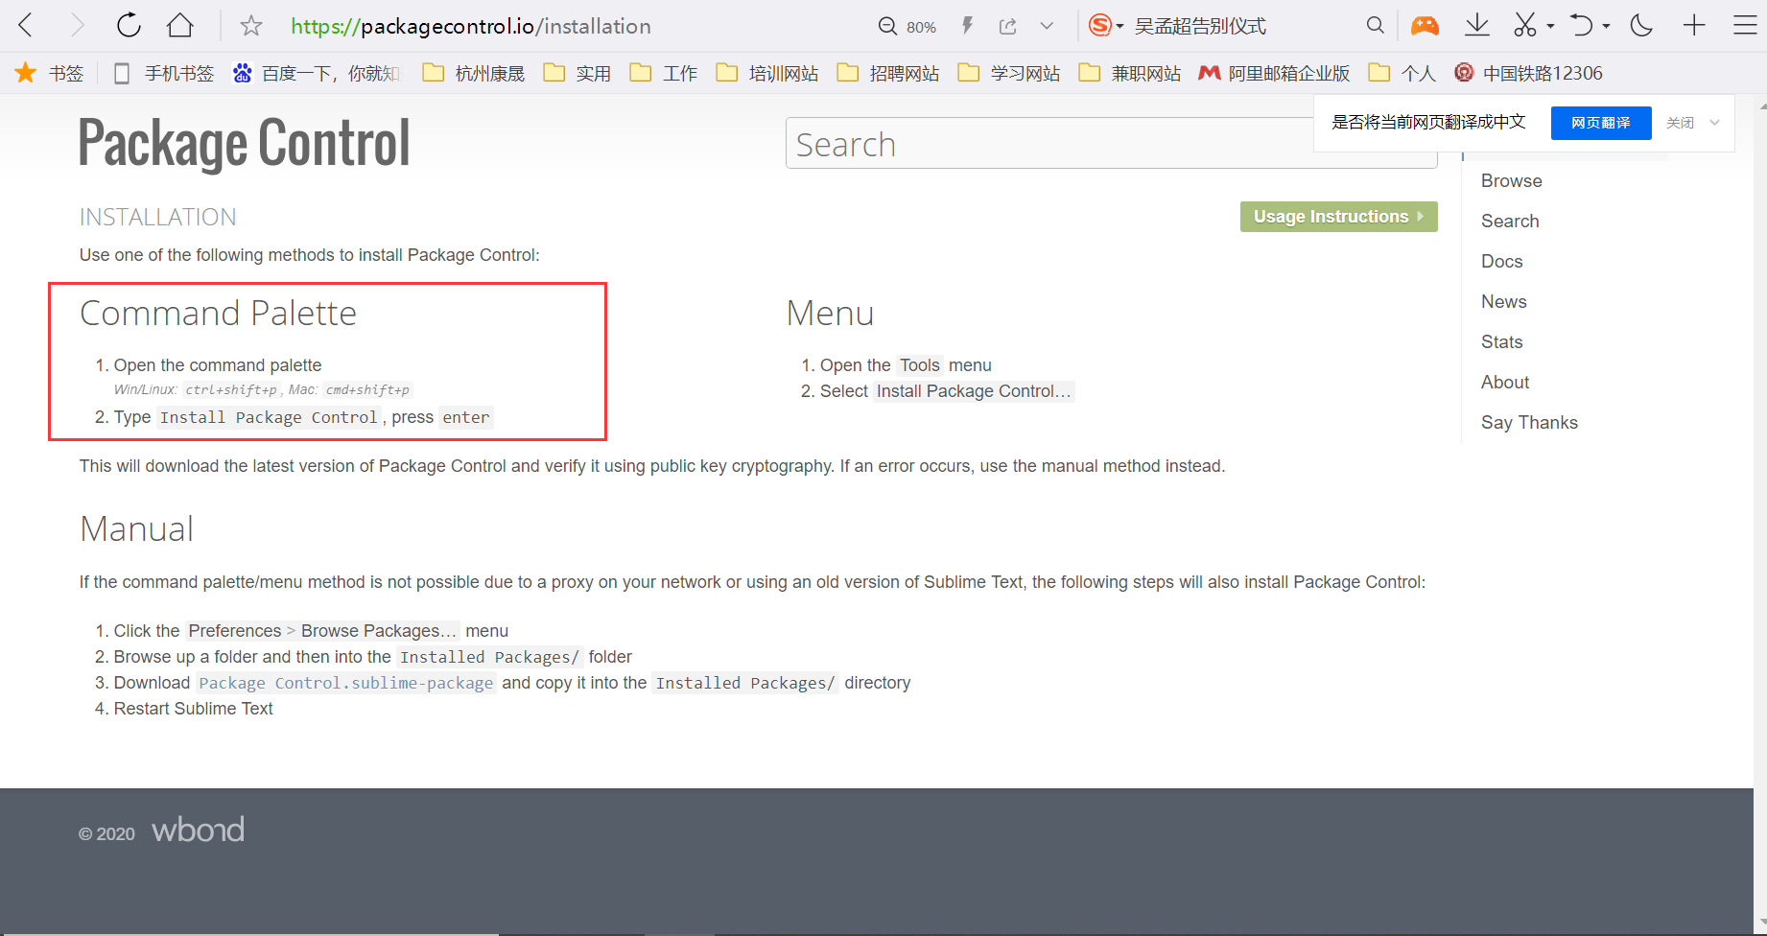
Task: Expand the translation prompt options arrow
Action: 1714,123
